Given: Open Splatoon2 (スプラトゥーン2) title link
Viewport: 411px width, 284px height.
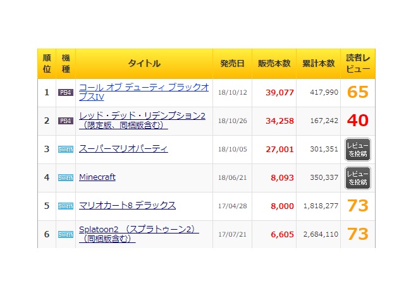Looking at the screenshot, I should 139,234.
